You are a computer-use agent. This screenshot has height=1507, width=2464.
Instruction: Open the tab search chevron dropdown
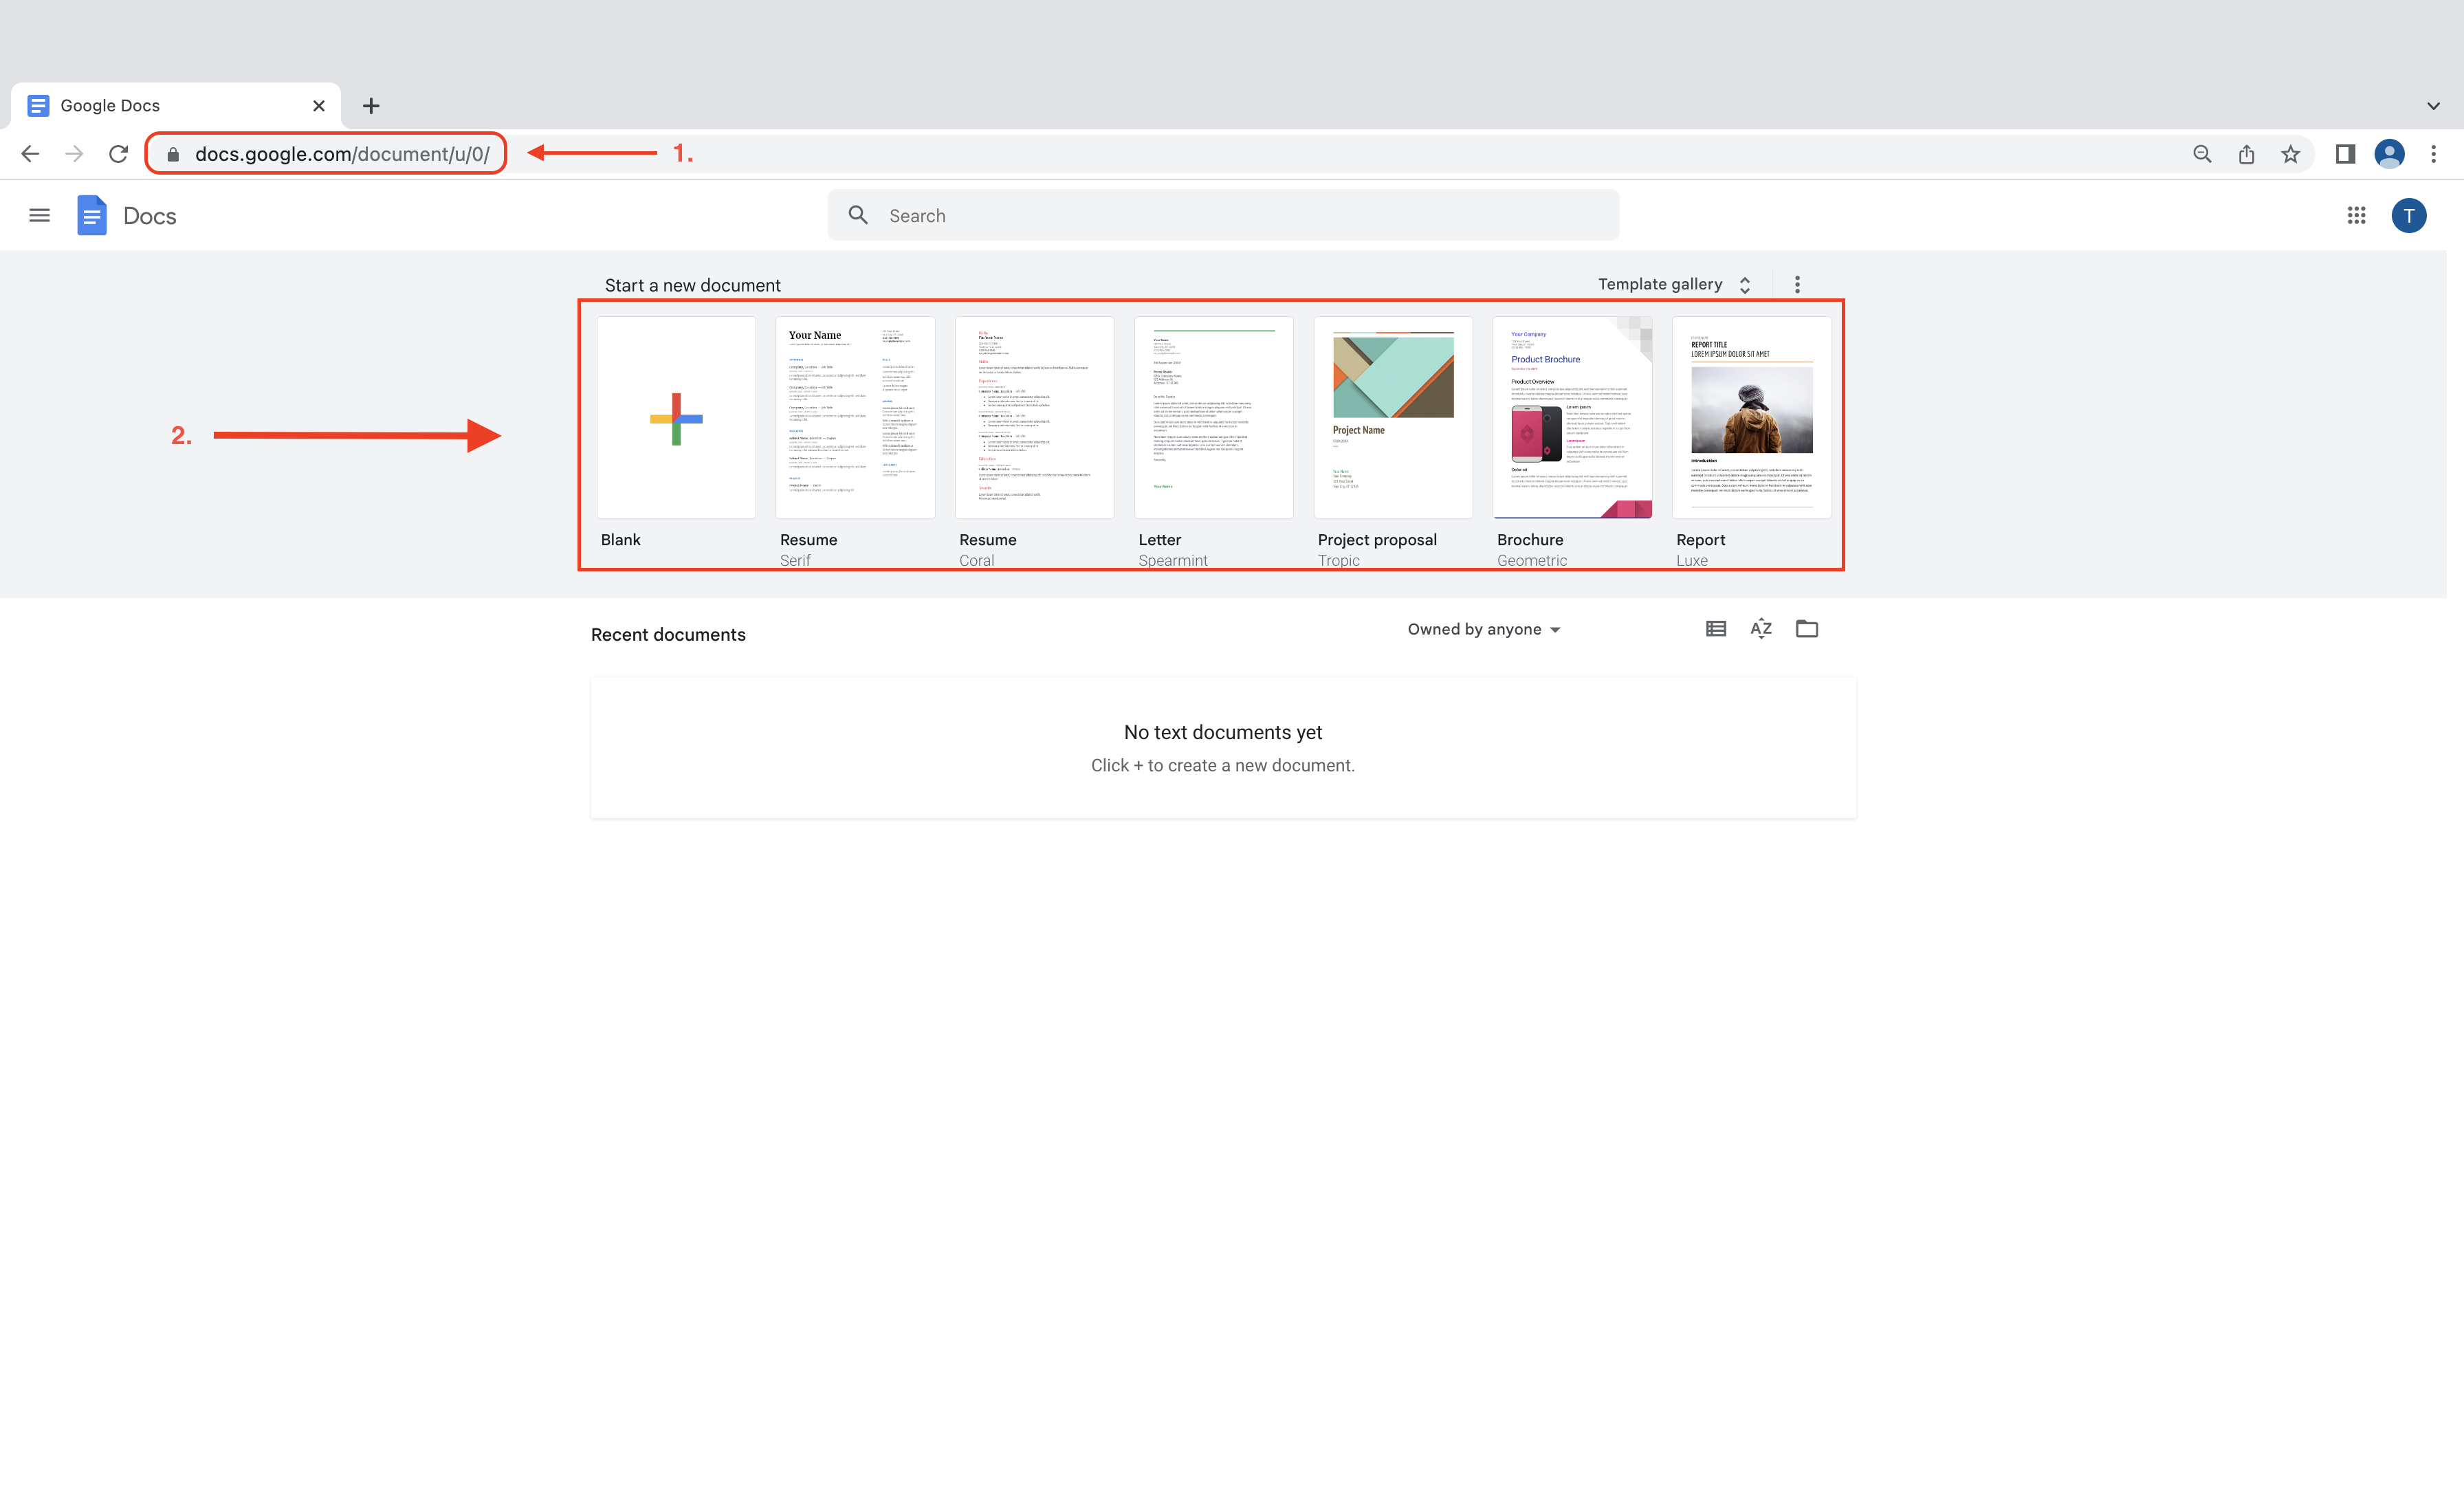[x=2433, y=106]
